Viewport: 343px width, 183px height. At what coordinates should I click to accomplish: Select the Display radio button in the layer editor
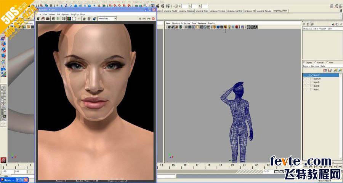click(x=304, y=62)
